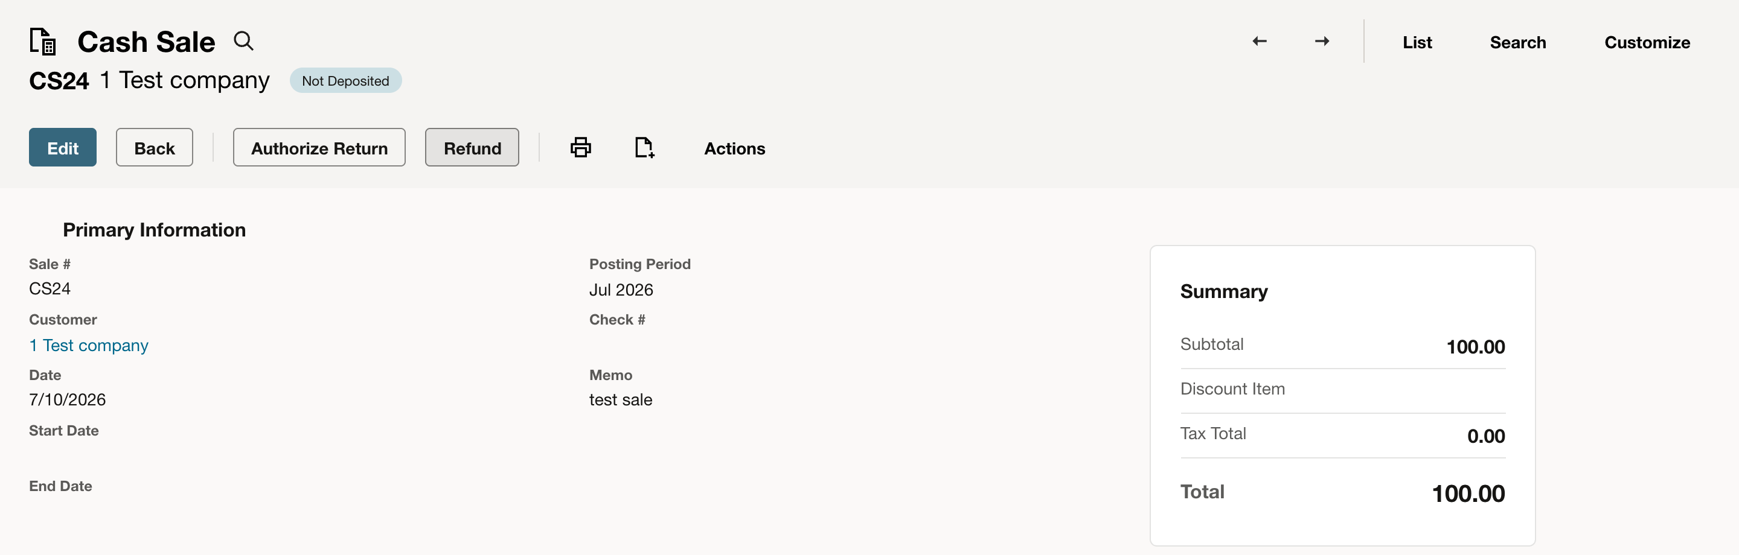Click the Start Date field label

[63, 431]
